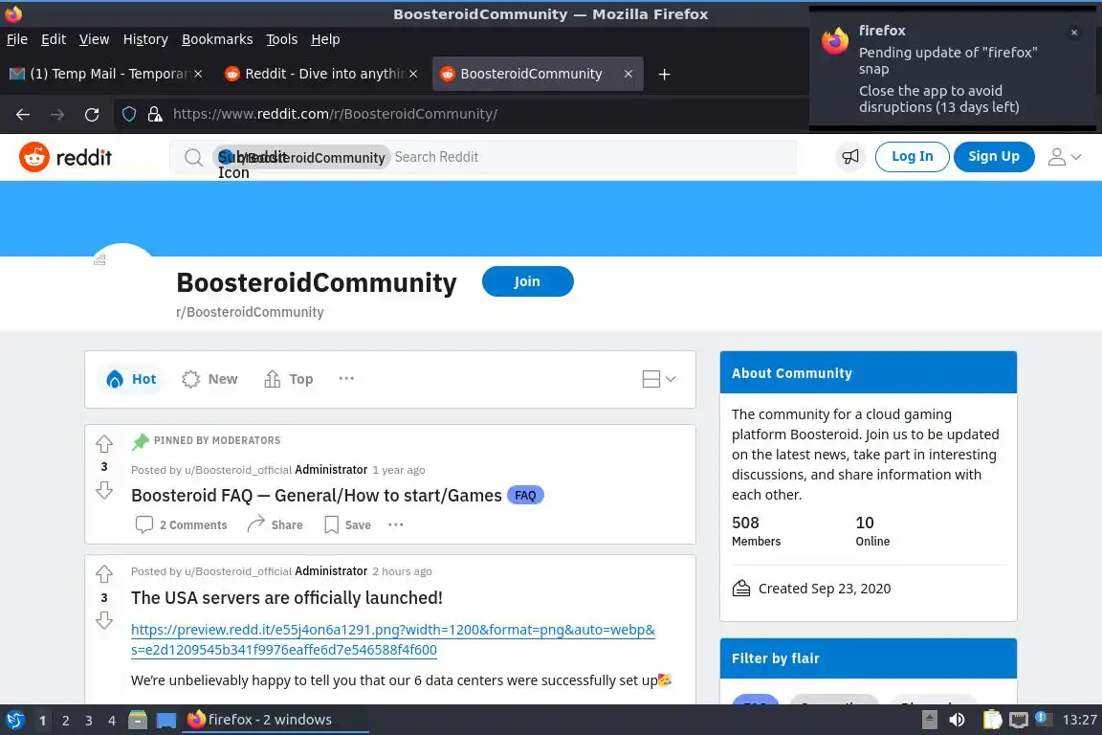This screenshot has width=1102, height=735.
Task: Save the Boosteroid FAQ post
Action: tap(347, 524)
